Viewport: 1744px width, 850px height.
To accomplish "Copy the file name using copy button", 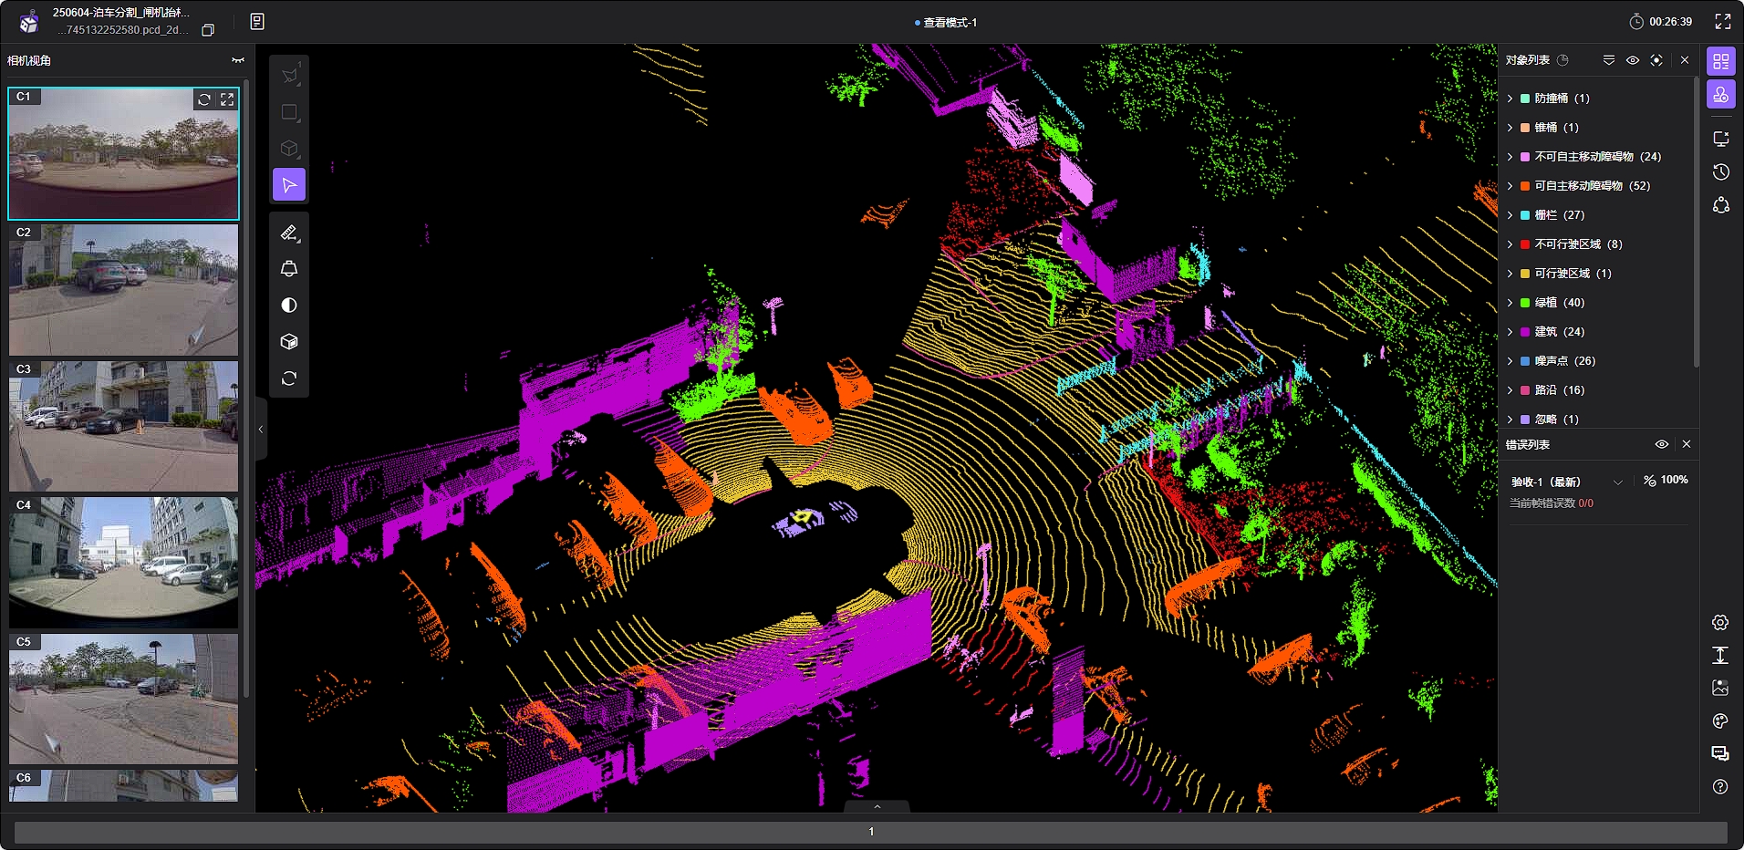I will (x=208, y=30).
